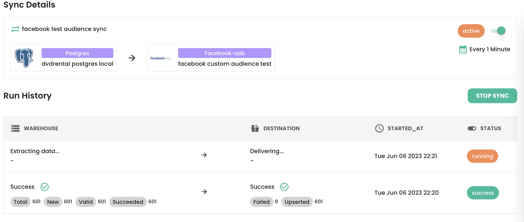The image size is (524, 222).
Task: Click the Succeeded count chip
Action: click(128, 202)
